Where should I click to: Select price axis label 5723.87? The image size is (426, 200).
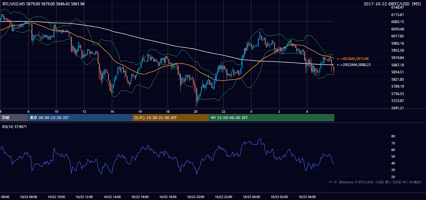[x=398, y=101]
